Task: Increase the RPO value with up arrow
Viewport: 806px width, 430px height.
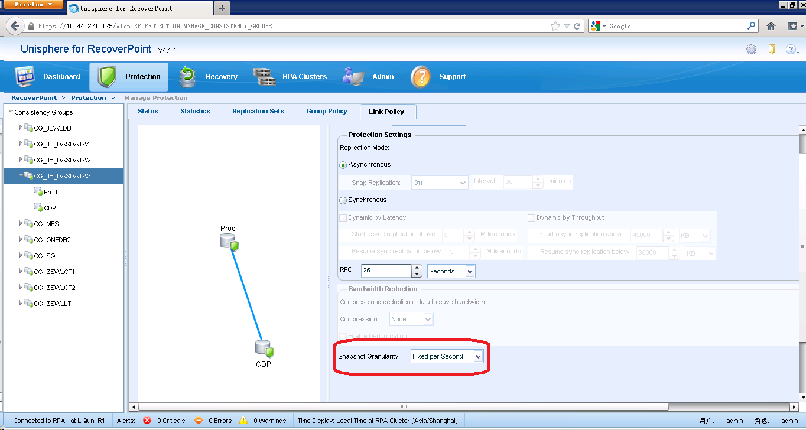Action: point(417,268)
